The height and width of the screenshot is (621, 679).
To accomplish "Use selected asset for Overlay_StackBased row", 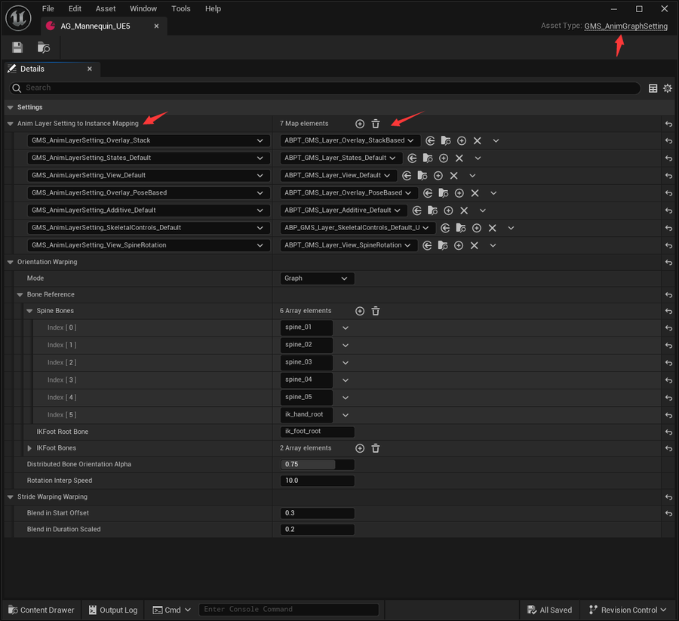I will point(430,141).
